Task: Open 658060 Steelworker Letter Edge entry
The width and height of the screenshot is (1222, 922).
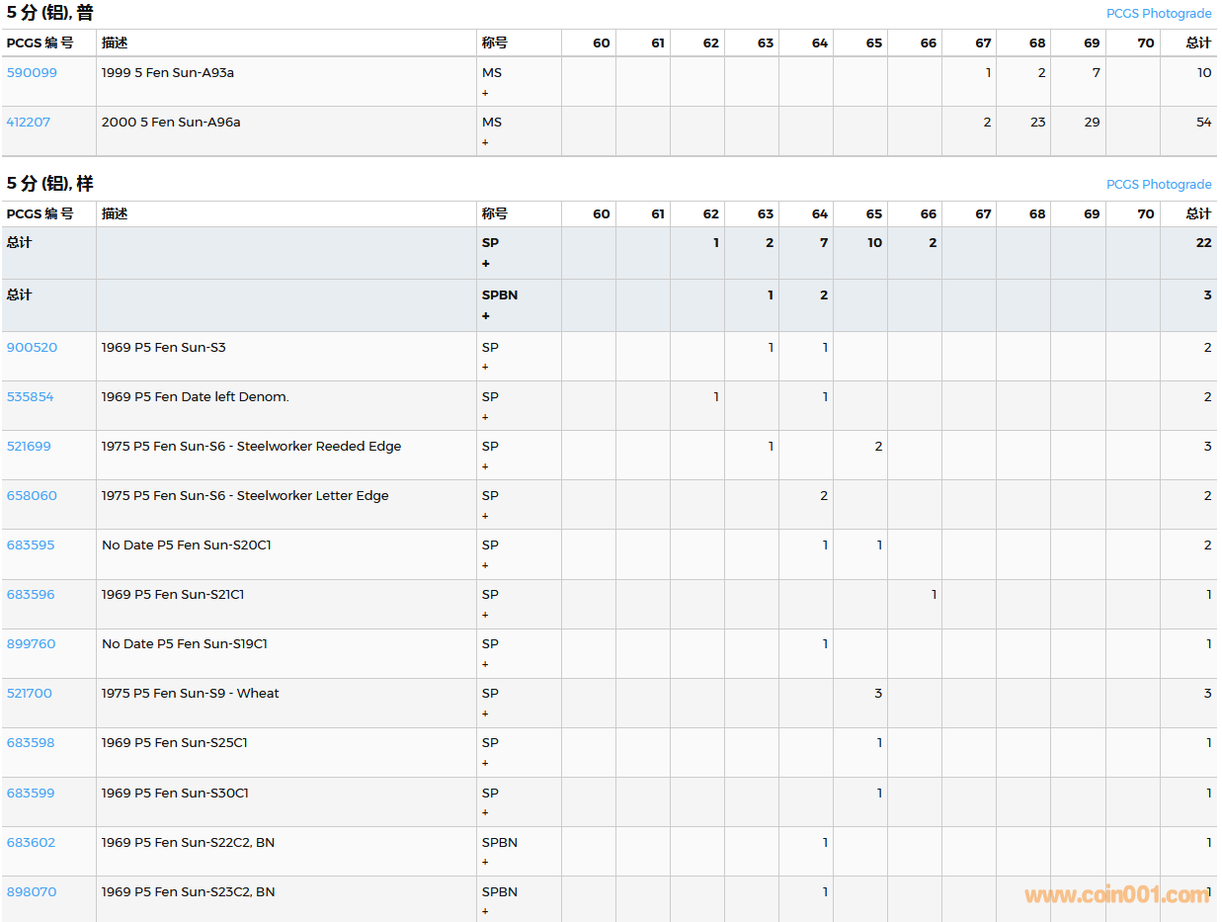Action: [32, 495]
